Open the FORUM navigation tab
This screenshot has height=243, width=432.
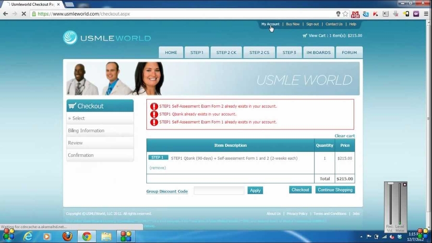(349, 52)
